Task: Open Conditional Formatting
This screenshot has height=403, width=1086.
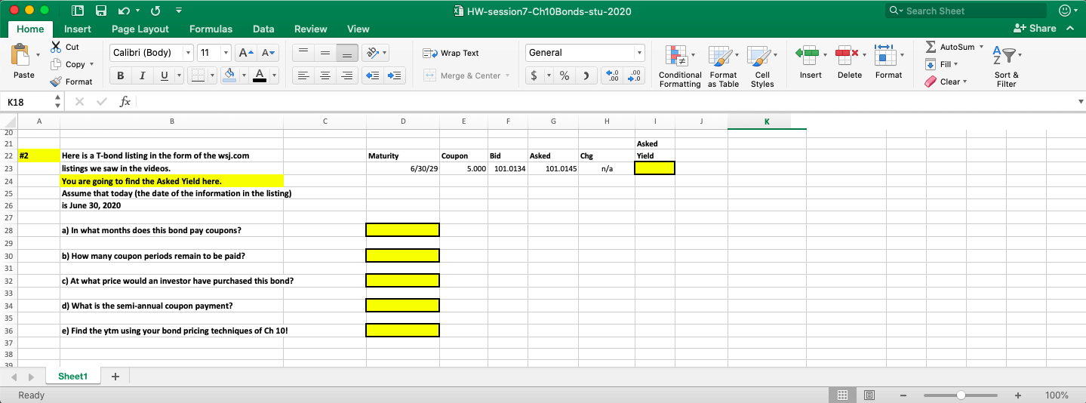Action: [x=680, y=66]
